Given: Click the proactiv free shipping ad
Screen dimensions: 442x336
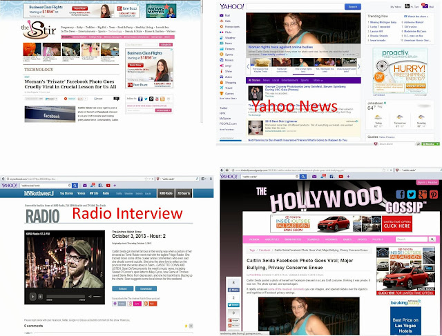Looking at the screenshot, I should 400,70.
